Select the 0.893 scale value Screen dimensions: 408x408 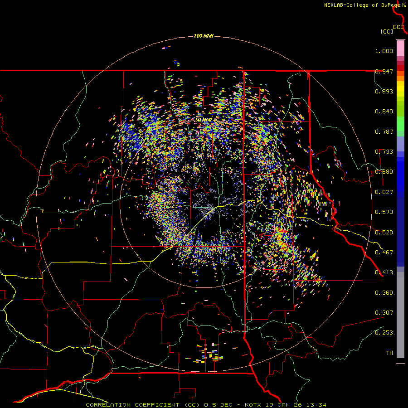[384, 91]
